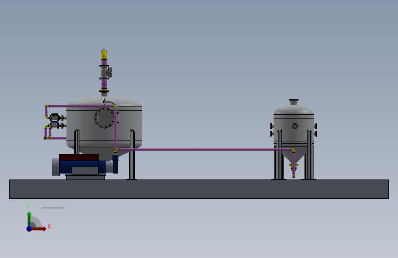
Task: Select the yellow drain flange below the small vessel
Action: (x=294, y=165)
